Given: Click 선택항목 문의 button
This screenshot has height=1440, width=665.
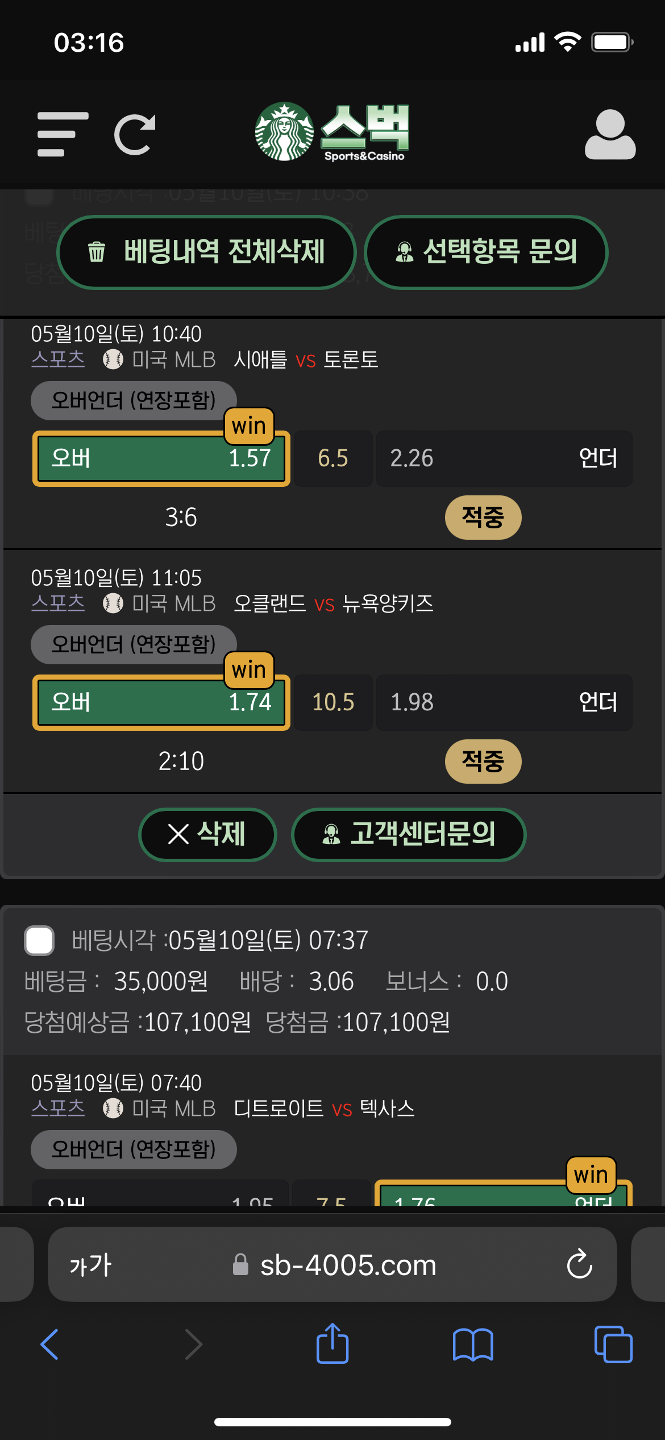Looking at the screenshot, I should coord(486,252).
